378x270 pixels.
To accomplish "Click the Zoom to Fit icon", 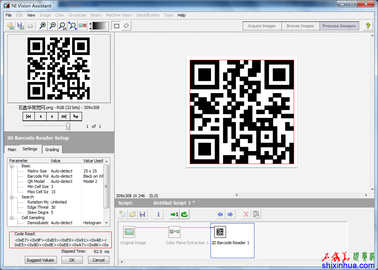I will click(72, 26).
